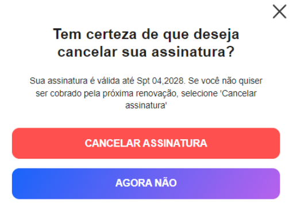Screen dimensions: 293x211
Task: Choose the blue-purple 'Agora não' option
Action: (x=146, y=183)
